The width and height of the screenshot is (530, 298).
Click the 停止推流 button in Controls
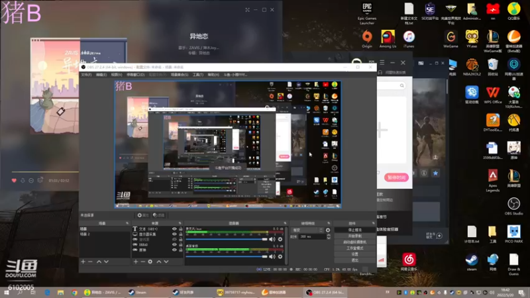coord(354,230)
